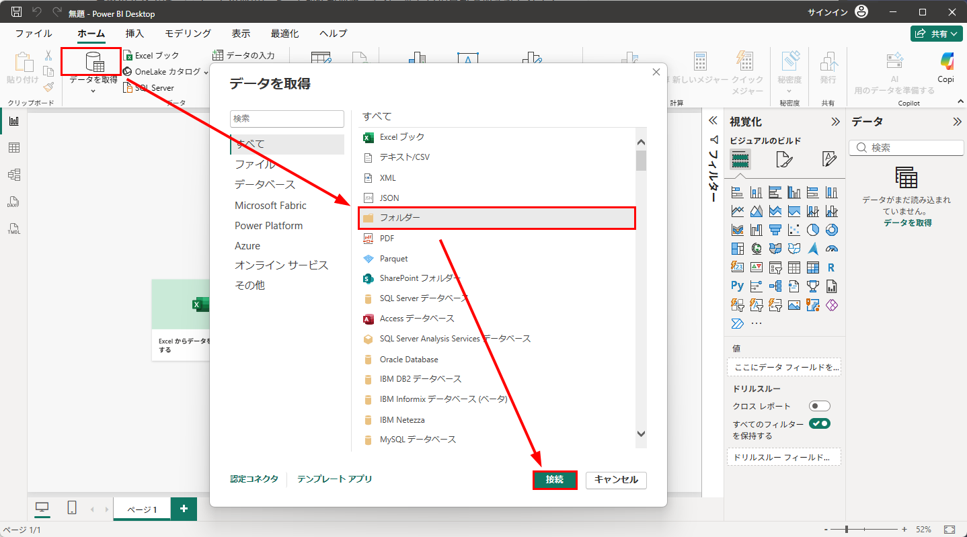
Task: Select the KPI visual
Action: coord(757,267)
